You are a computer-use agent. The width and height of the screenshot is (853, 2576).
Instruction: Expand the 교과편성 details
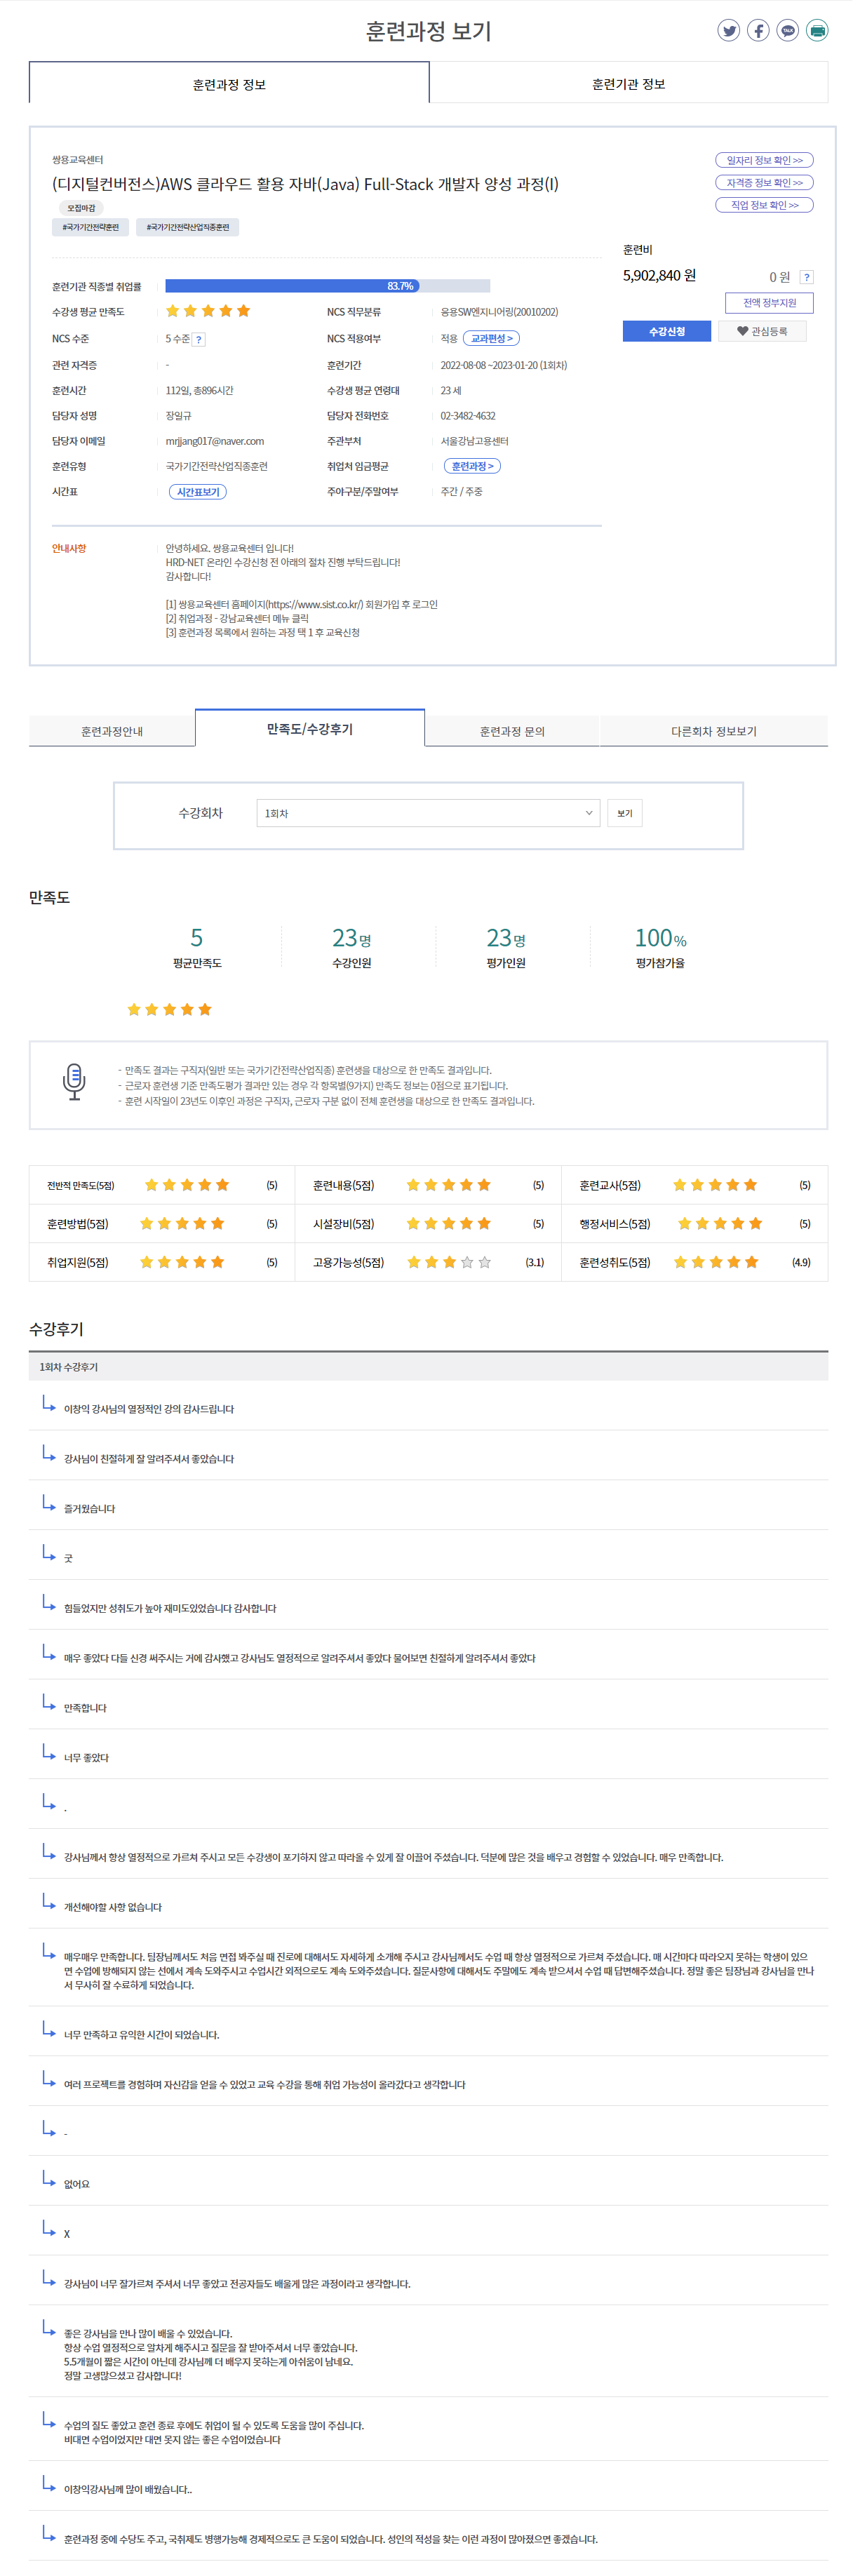pos(491,339)
